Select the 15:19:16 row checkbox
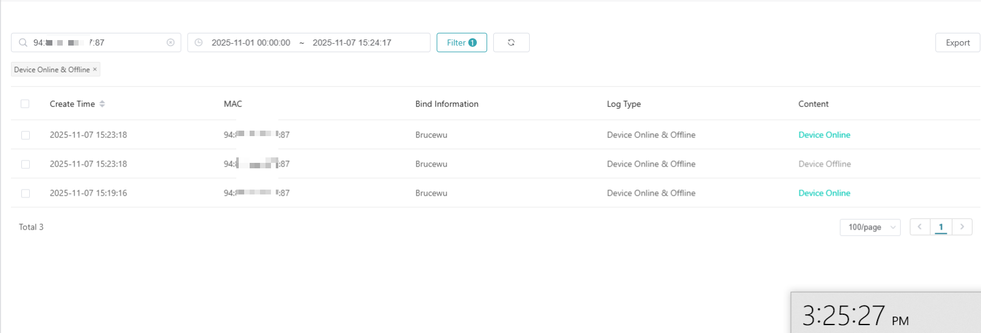 tap(26, 193)
